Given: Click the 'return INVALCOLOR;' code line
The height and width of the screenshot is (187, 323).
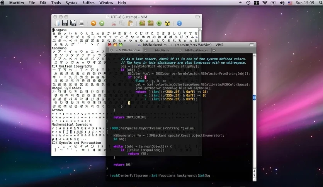Looking at the screenshot, I should pyautogui.click(x=130, y=117).
